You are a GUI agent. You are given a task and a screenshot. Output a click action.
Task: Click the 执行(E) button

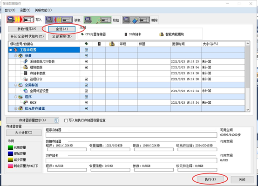[210, 179]
